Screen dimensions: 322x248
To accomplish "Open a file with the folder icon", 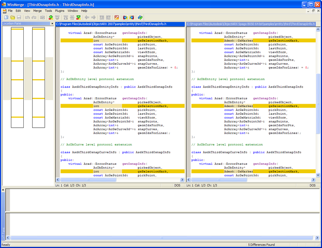I will point(13,18).
